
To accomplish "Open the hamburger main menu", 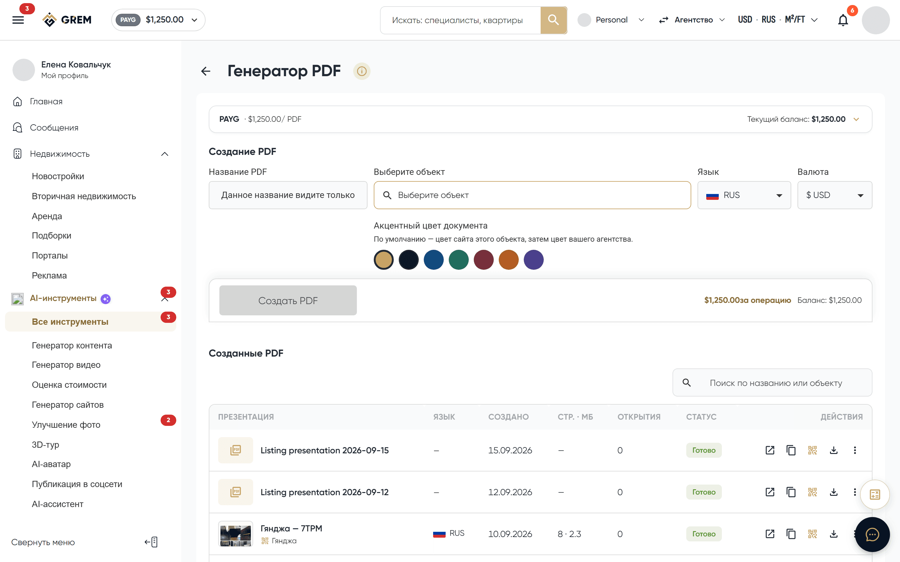I will pos(18,20).
